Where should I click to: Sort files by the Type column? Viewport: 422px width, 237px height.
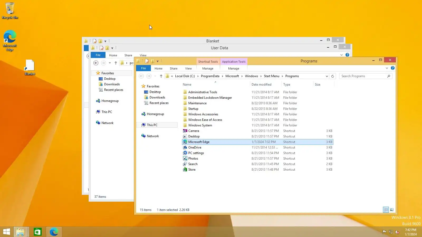click(x=297, y=85)
